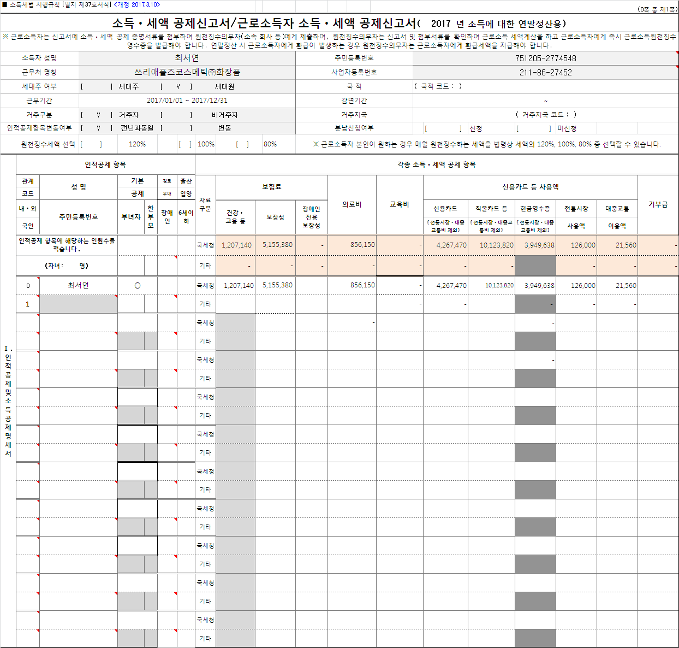The image size is (679, 648).
Task: Click the 국적 코드 field
Action: [438, 86]
